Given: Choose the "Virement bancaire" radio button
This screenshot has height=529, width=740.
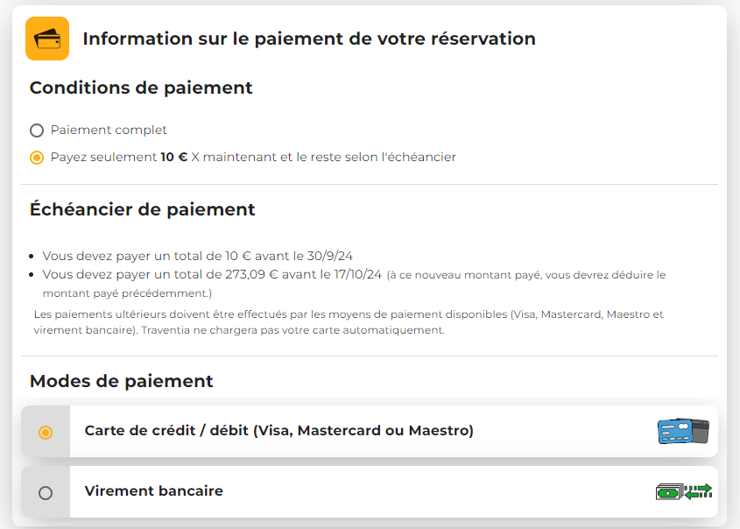Looking at the screenshot, I should point(46,492).
